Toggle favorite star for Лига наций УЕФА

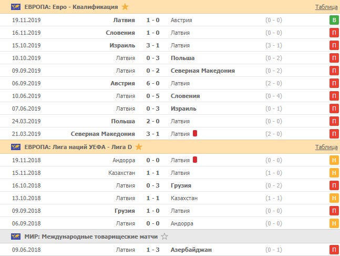pyautogui.click(x=139, y=147)
